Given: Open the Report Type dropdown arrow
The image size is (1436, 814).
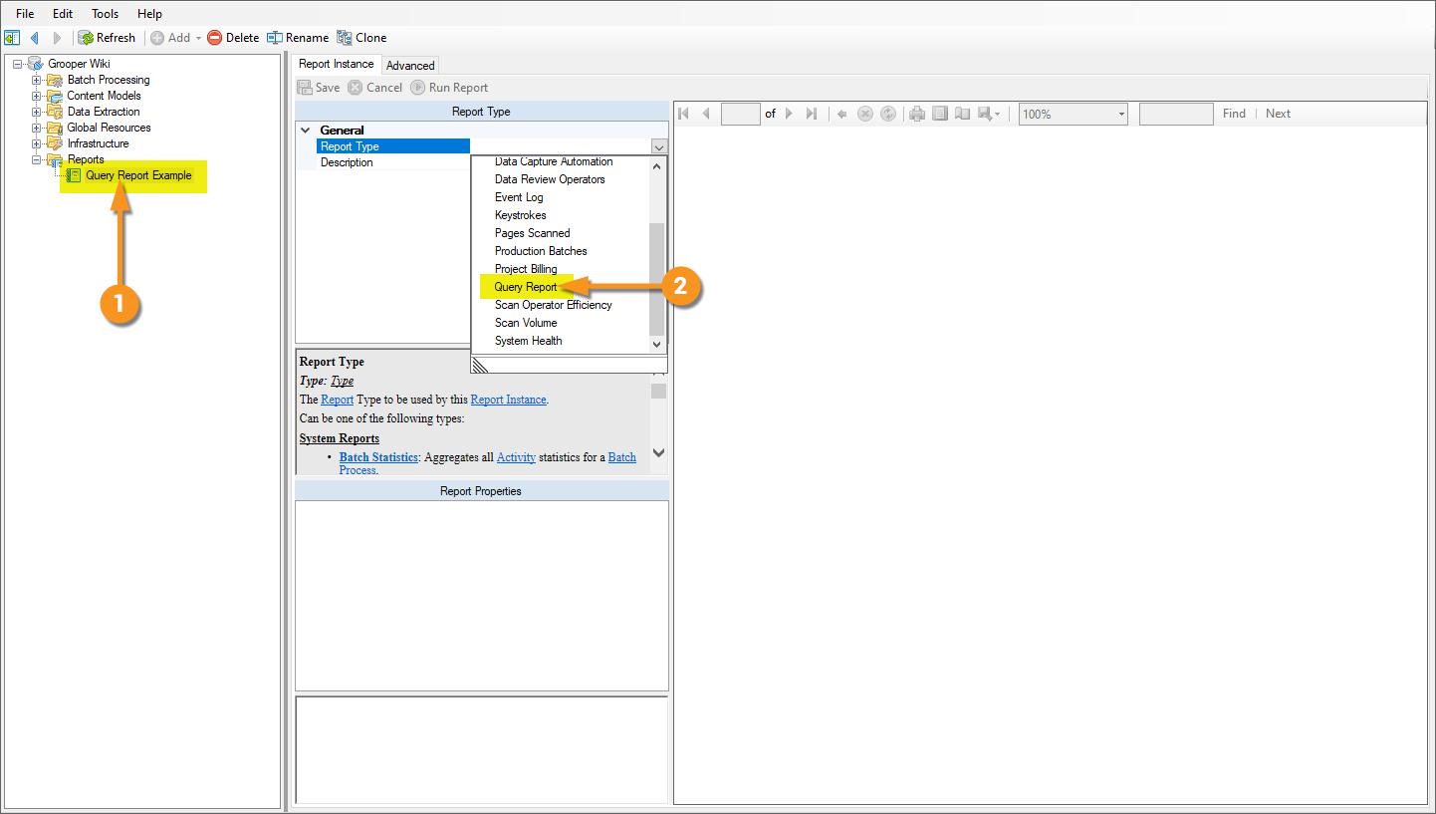Looking at the screenshot, I should (659, 146).
